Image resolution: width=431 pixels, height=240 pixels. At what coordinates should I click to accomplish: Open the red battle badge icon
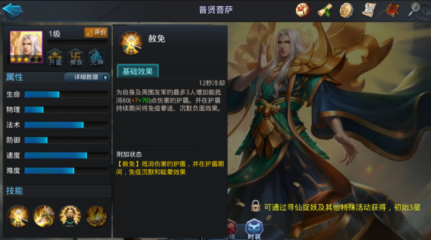[303, 10]
